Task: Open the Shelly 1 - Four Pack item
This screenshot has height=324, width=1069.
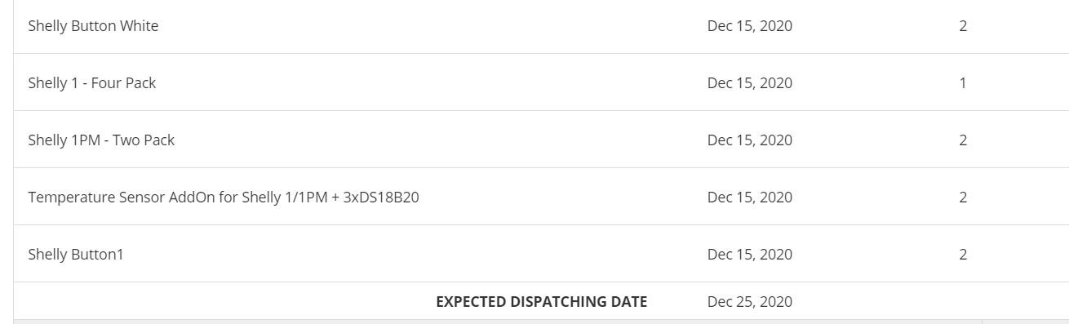Action: [x=92, y=83]
